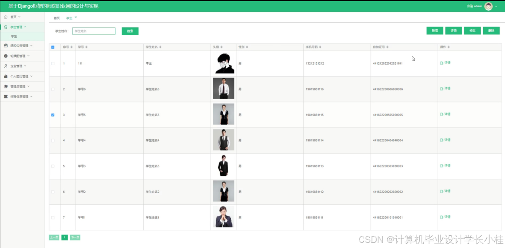The height and width of the screenshot is (248, 505).
Task: Select page 1 in pagination
Action: [64, 237]
